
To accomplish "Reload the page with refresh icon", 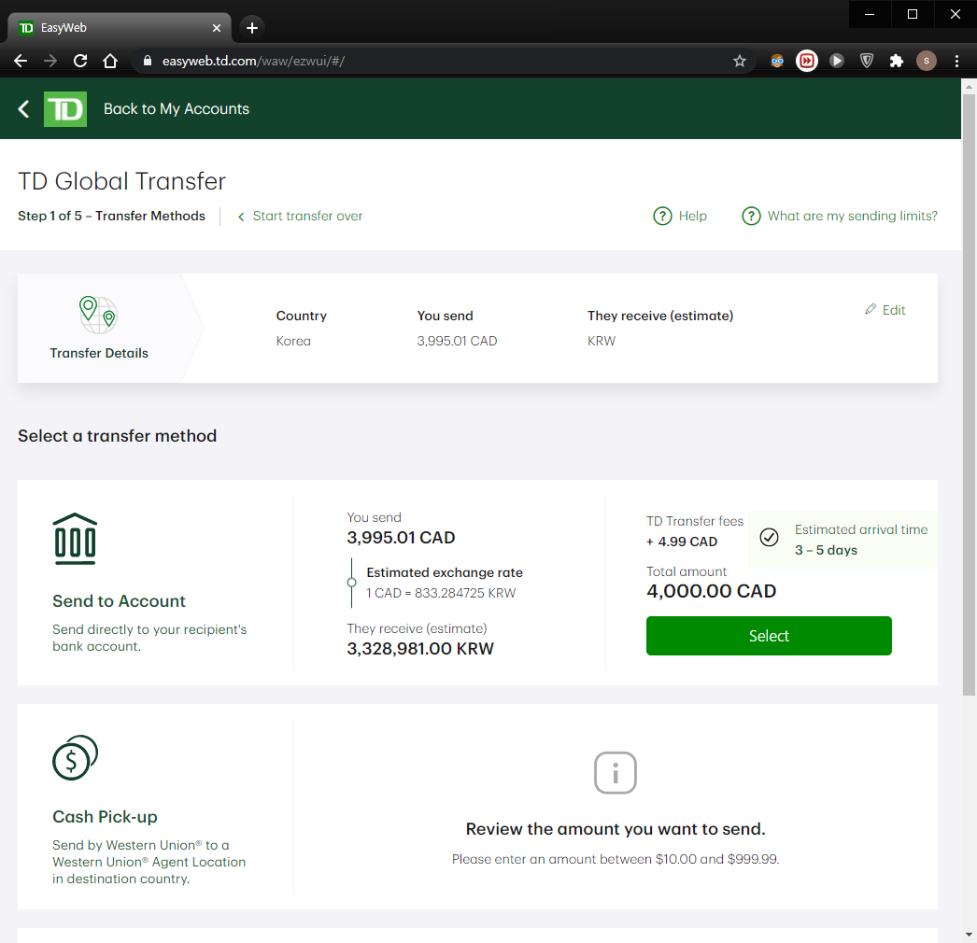I will point(80,61).
